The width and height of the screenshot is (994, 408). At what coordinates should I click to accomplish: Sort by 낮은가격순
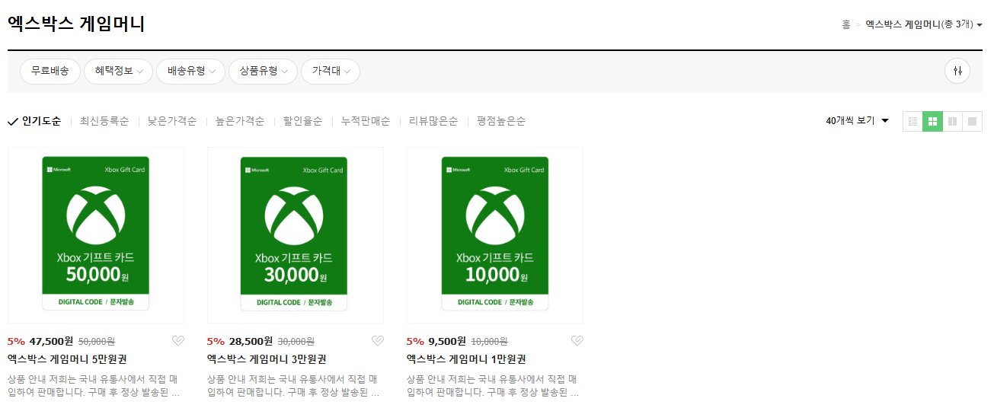[x=172, y=121]
